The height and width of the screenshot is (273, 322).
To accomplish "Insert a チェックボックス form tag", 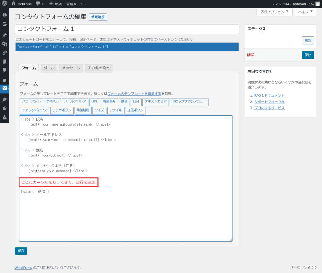I will point(34,111).
